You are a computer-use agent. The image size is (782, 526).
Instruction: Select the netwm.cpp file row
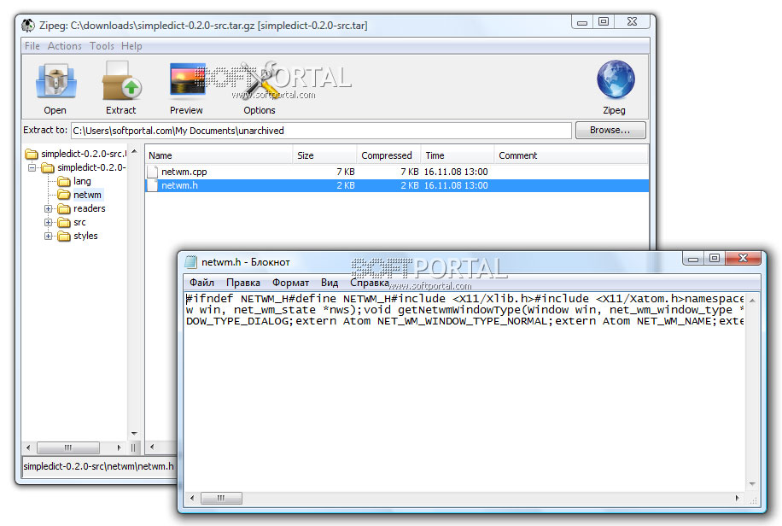397,172
